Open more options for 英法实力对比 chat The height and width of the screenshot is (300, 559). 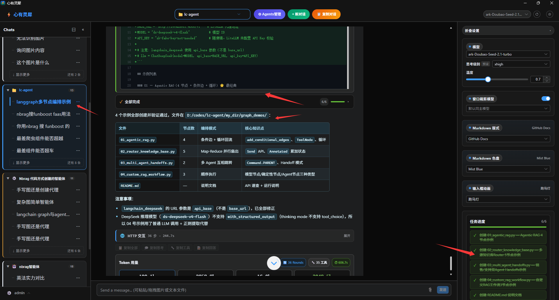pyautogui.click(x=78, y=278)
